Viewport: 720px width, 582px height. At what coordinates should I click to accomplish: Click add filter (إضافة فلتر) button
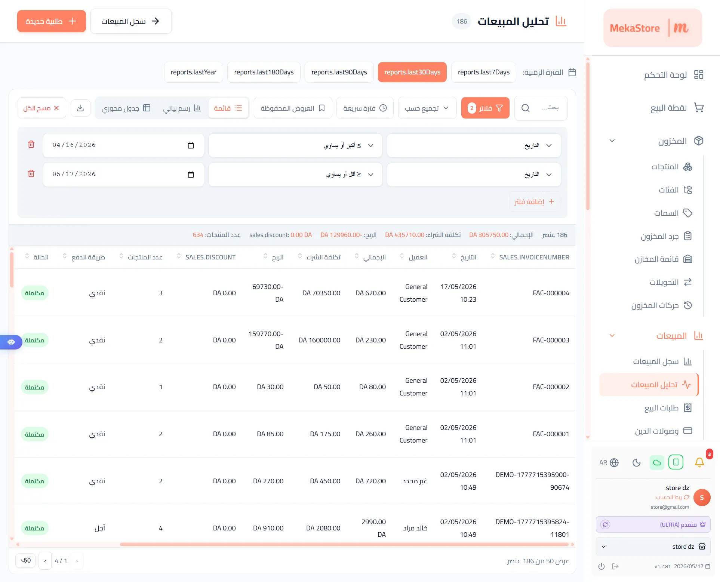pos(535,202)
